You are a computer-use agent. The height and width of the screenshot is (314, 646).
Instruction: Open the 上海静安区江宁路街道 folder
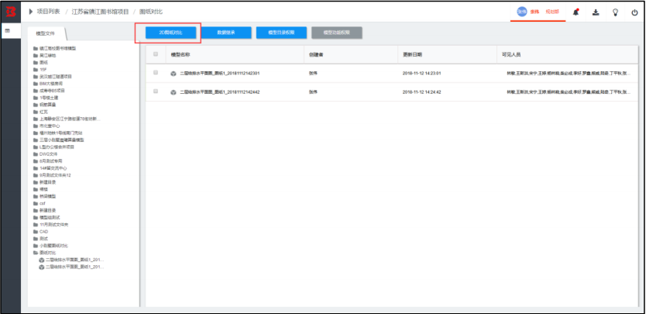click(x=70, y=119)
